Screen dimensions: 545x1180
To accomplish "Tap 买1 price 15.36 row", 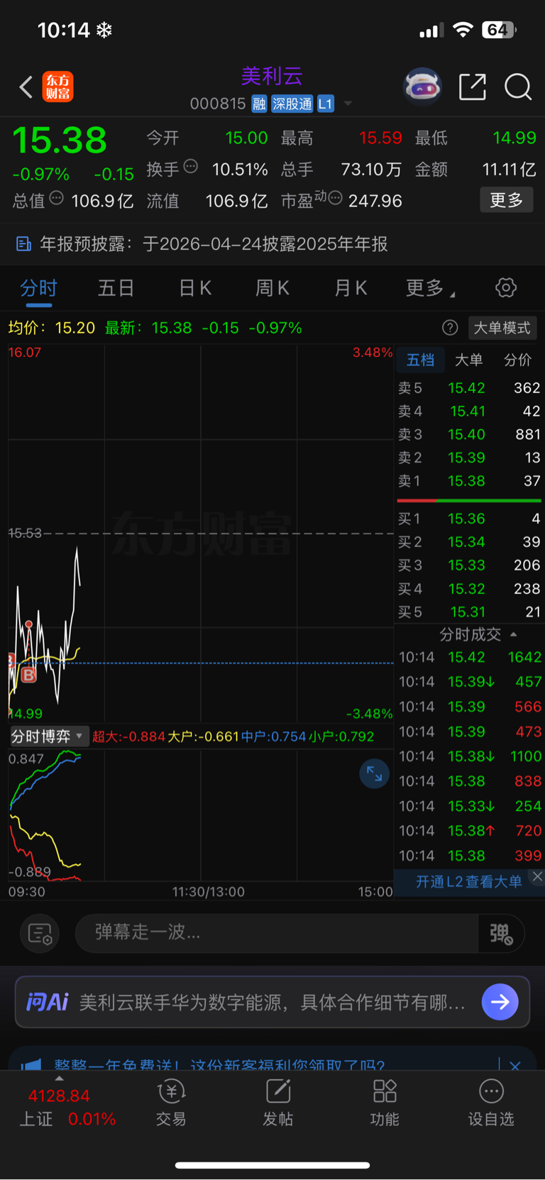I will (x=469, y=519).
